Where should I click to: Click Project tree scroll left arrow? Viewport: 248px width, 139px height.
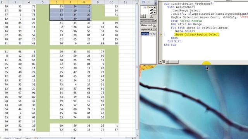pos(142,16)
